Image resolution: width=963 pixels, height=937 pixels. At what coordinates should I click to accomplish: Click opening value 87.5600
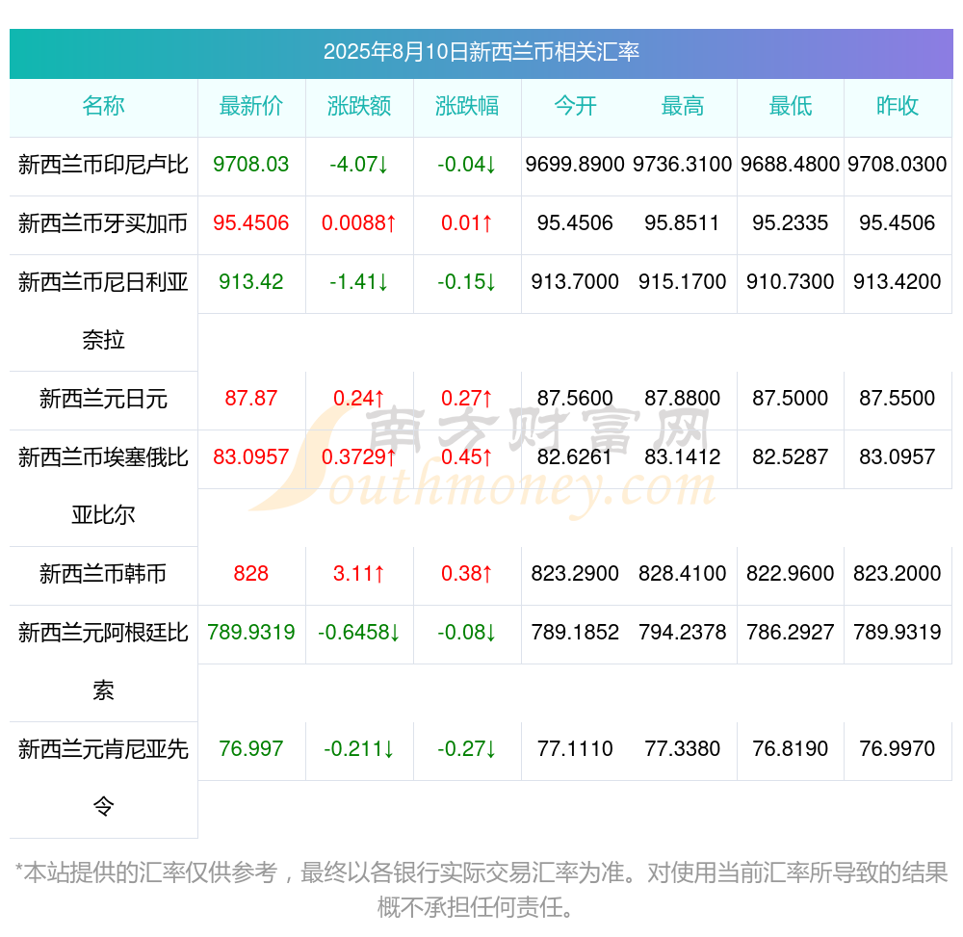[575, 398]
